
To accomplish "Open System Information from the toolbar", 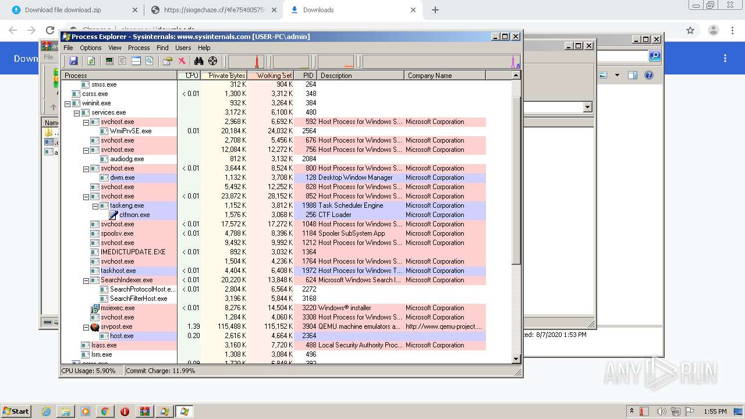I will click(109, 61).
